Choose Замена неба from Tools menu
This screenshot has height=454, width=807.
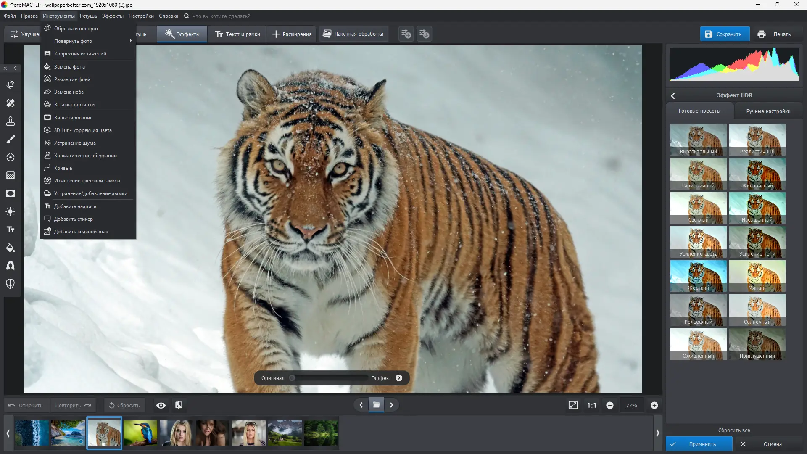coord(69,92)
